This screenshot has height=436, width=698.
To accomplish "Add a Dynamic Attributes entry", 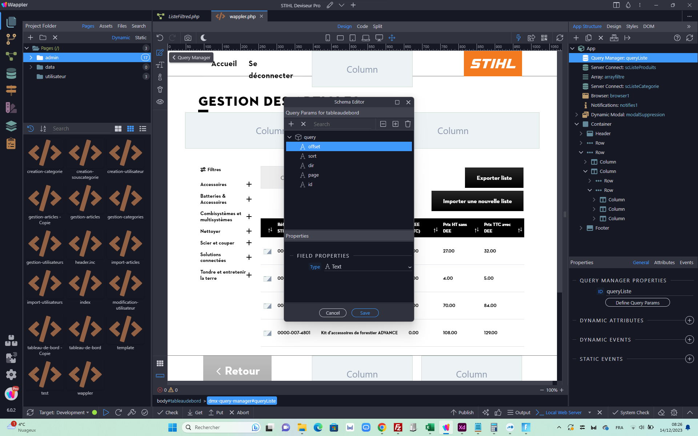I will click(x=689, y=320).
